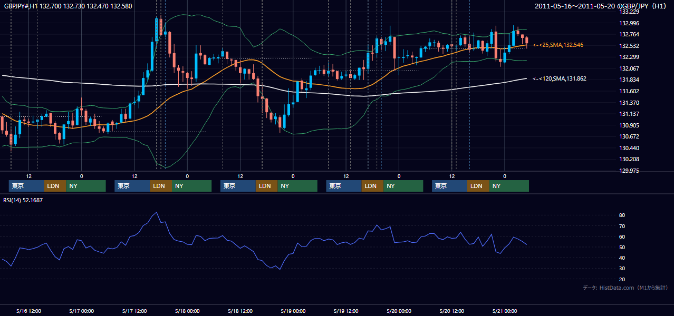
Task: Select the <-<25,SMA,132.546 label
Action: click(558, 45)
